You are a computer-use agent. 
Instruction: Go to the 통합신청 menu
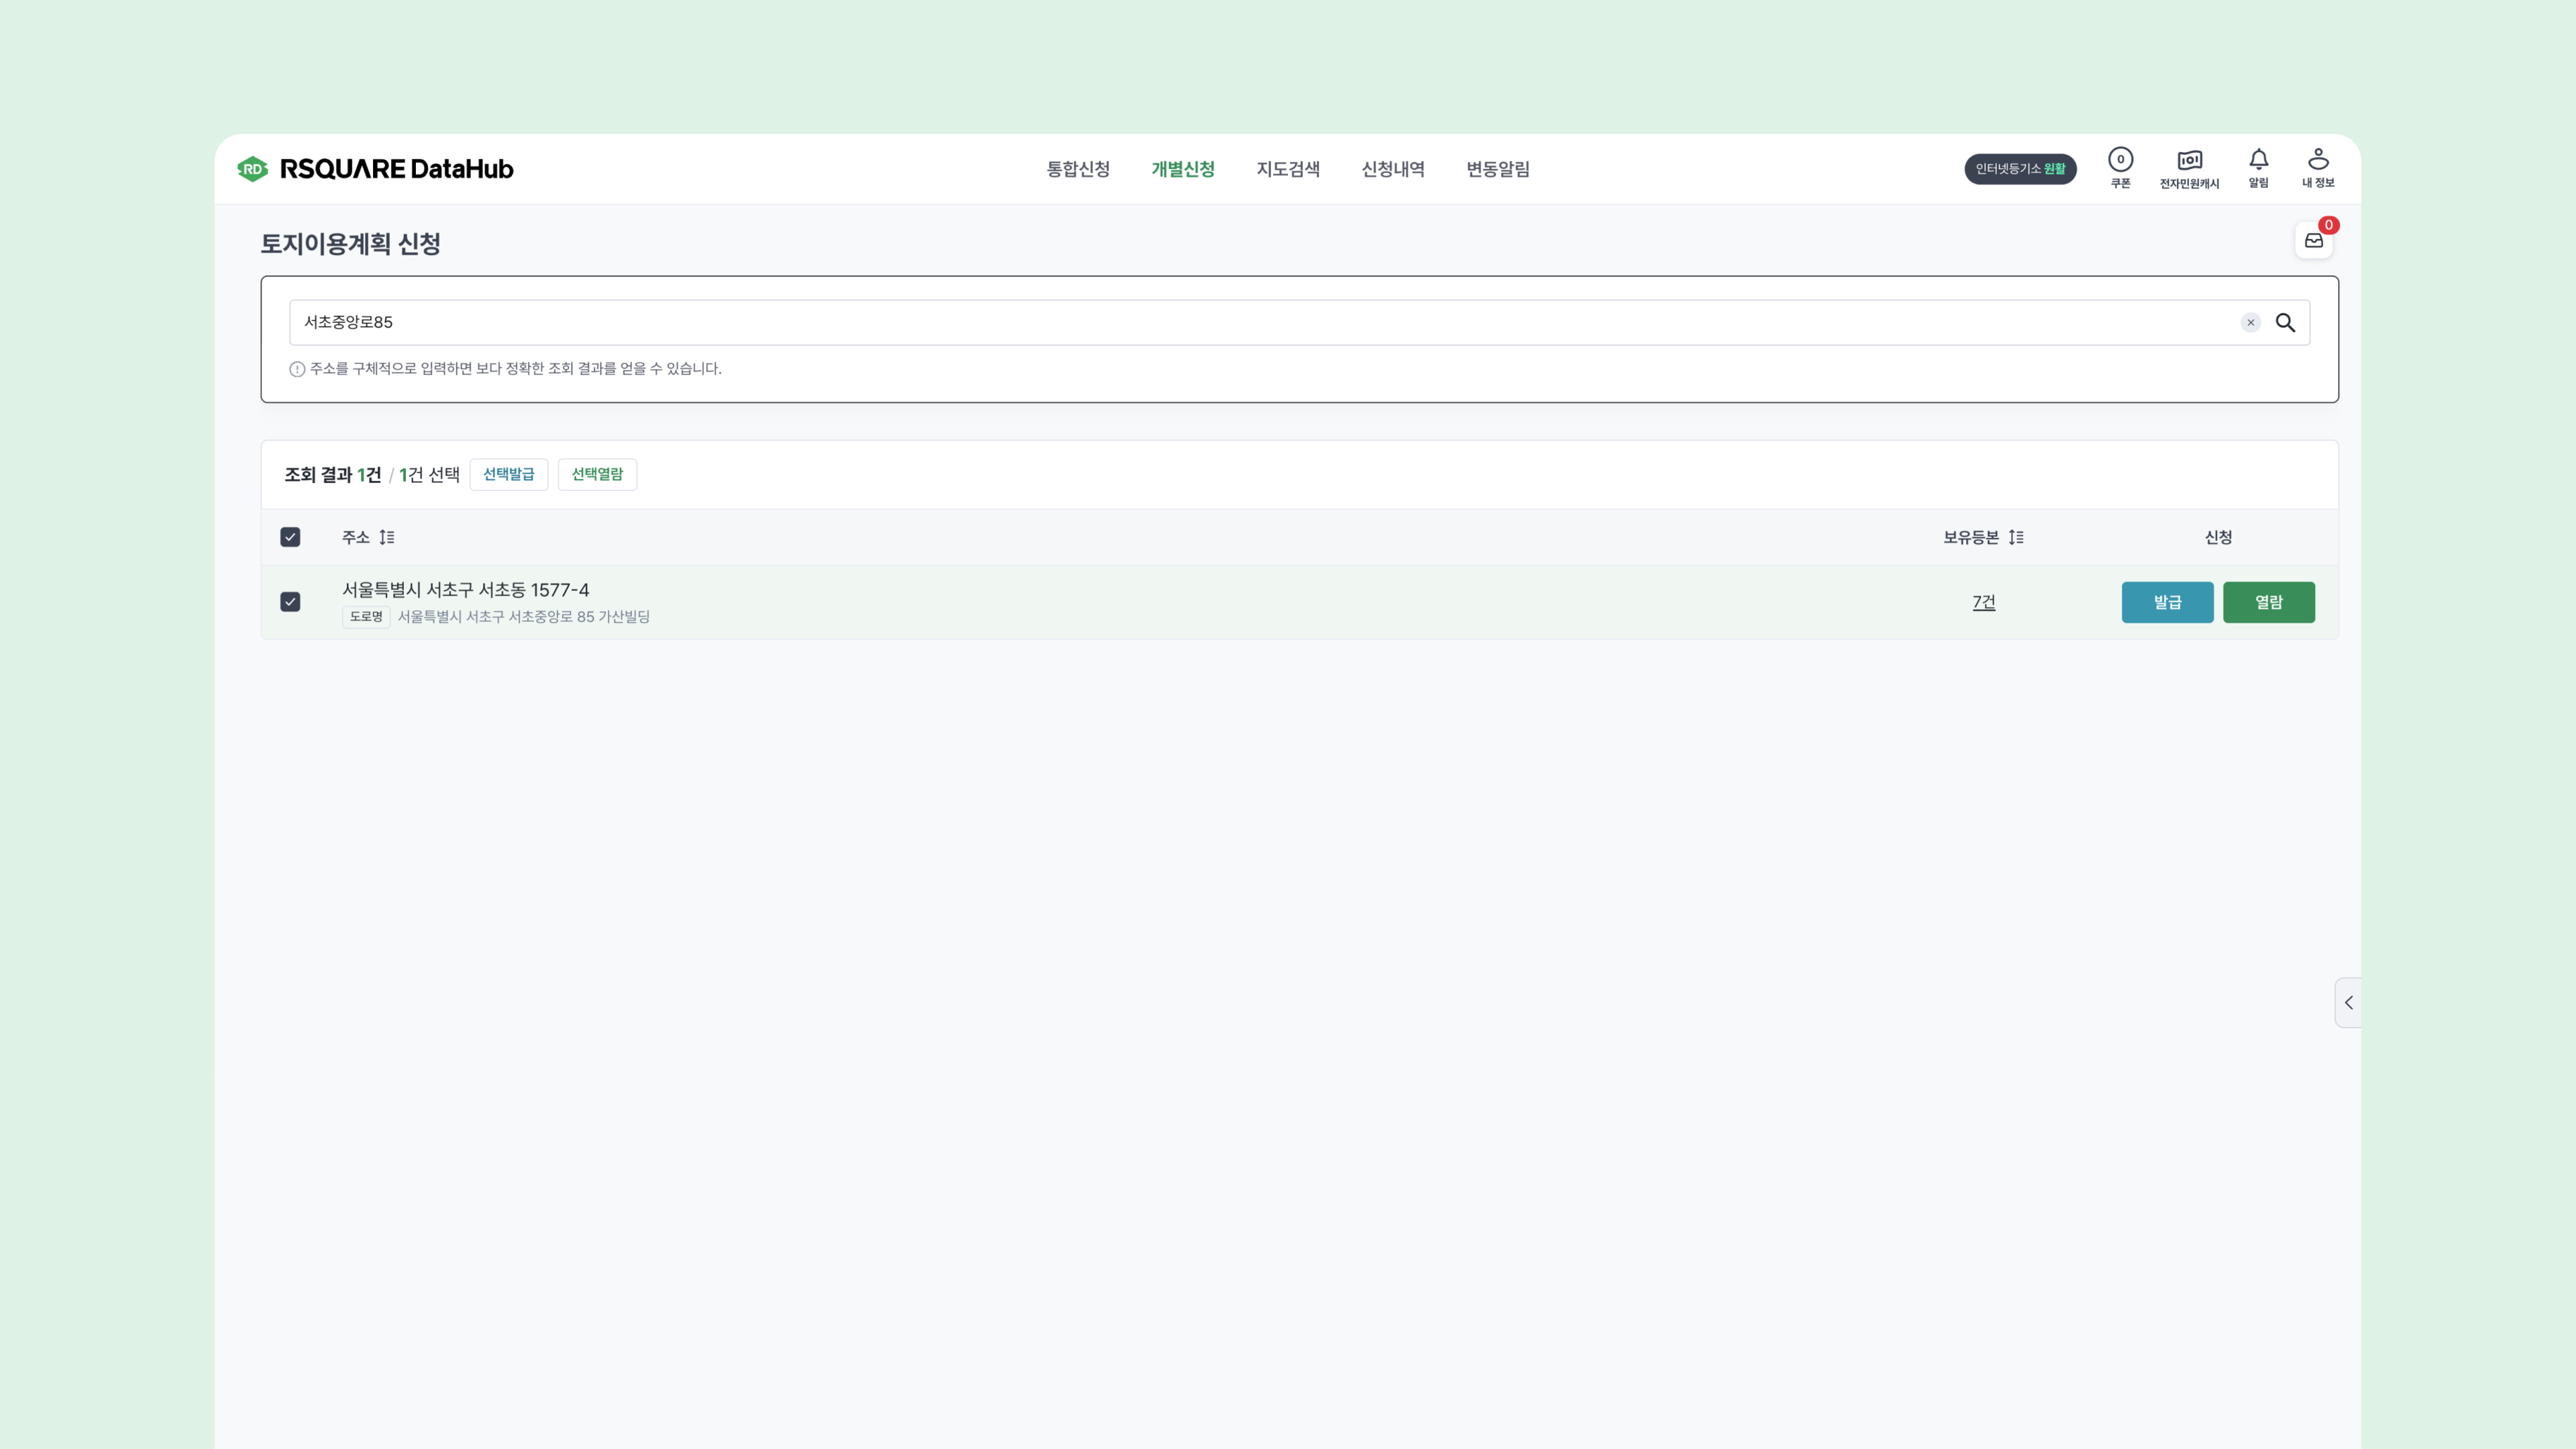1077,169
